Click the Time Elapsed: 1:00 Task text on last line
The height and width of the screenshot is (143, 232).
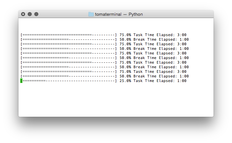click(166, 81)
